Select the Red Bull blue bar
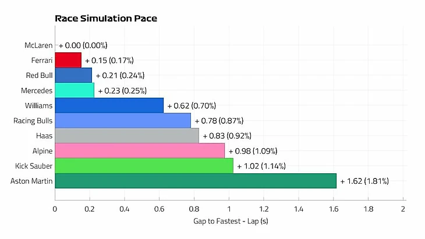425x239 pixels. pos(73,75)
